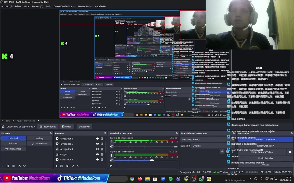Toggle lock on Navegador 5 source

tap(102, 144)
